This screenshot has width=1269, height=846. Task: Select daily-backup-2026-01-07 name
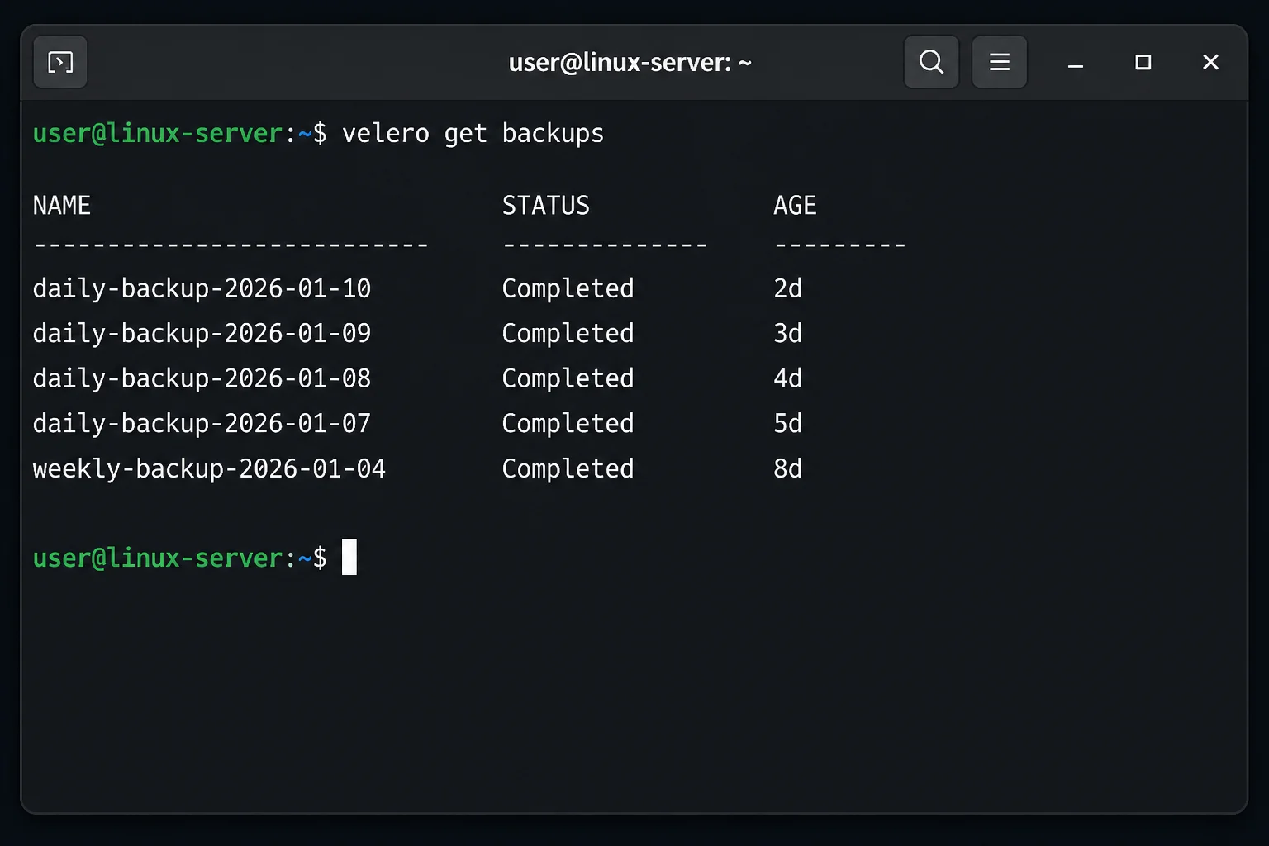point(202,424)
